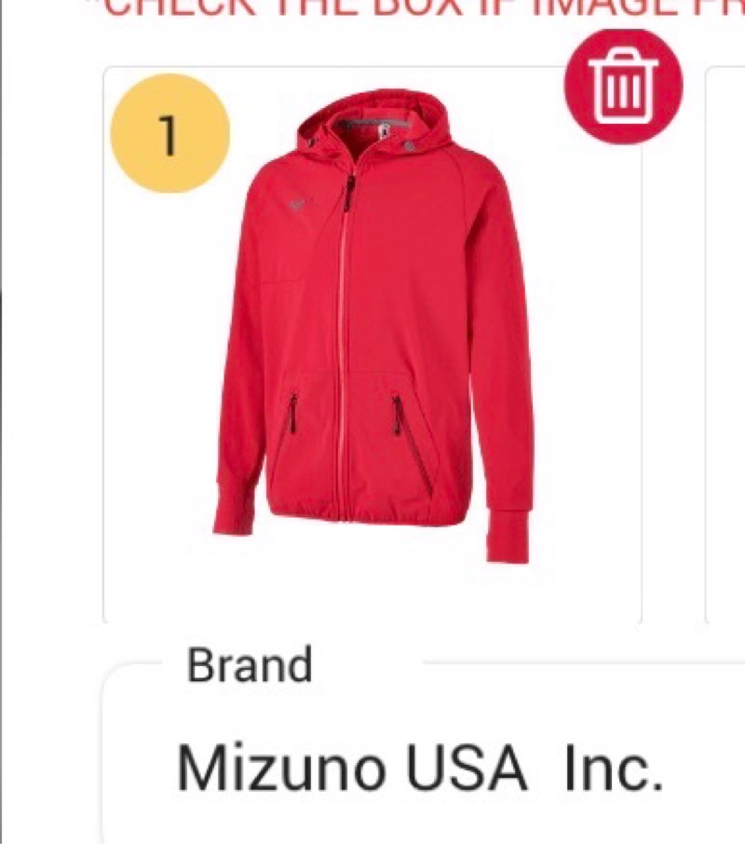Click the black chest zipper pull on the jacket
745x844 pixels.
click(x=349, y=195)
